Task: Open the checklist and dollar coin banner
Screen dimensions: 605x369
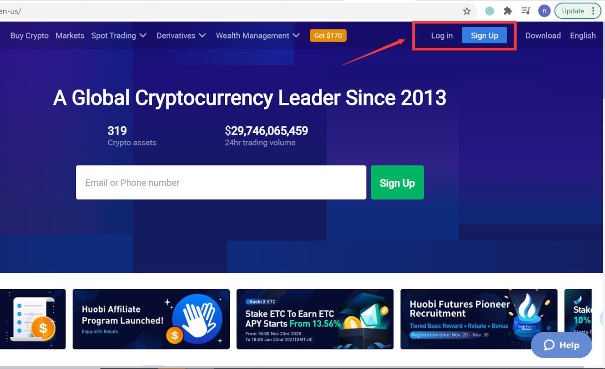Action: 33,319
